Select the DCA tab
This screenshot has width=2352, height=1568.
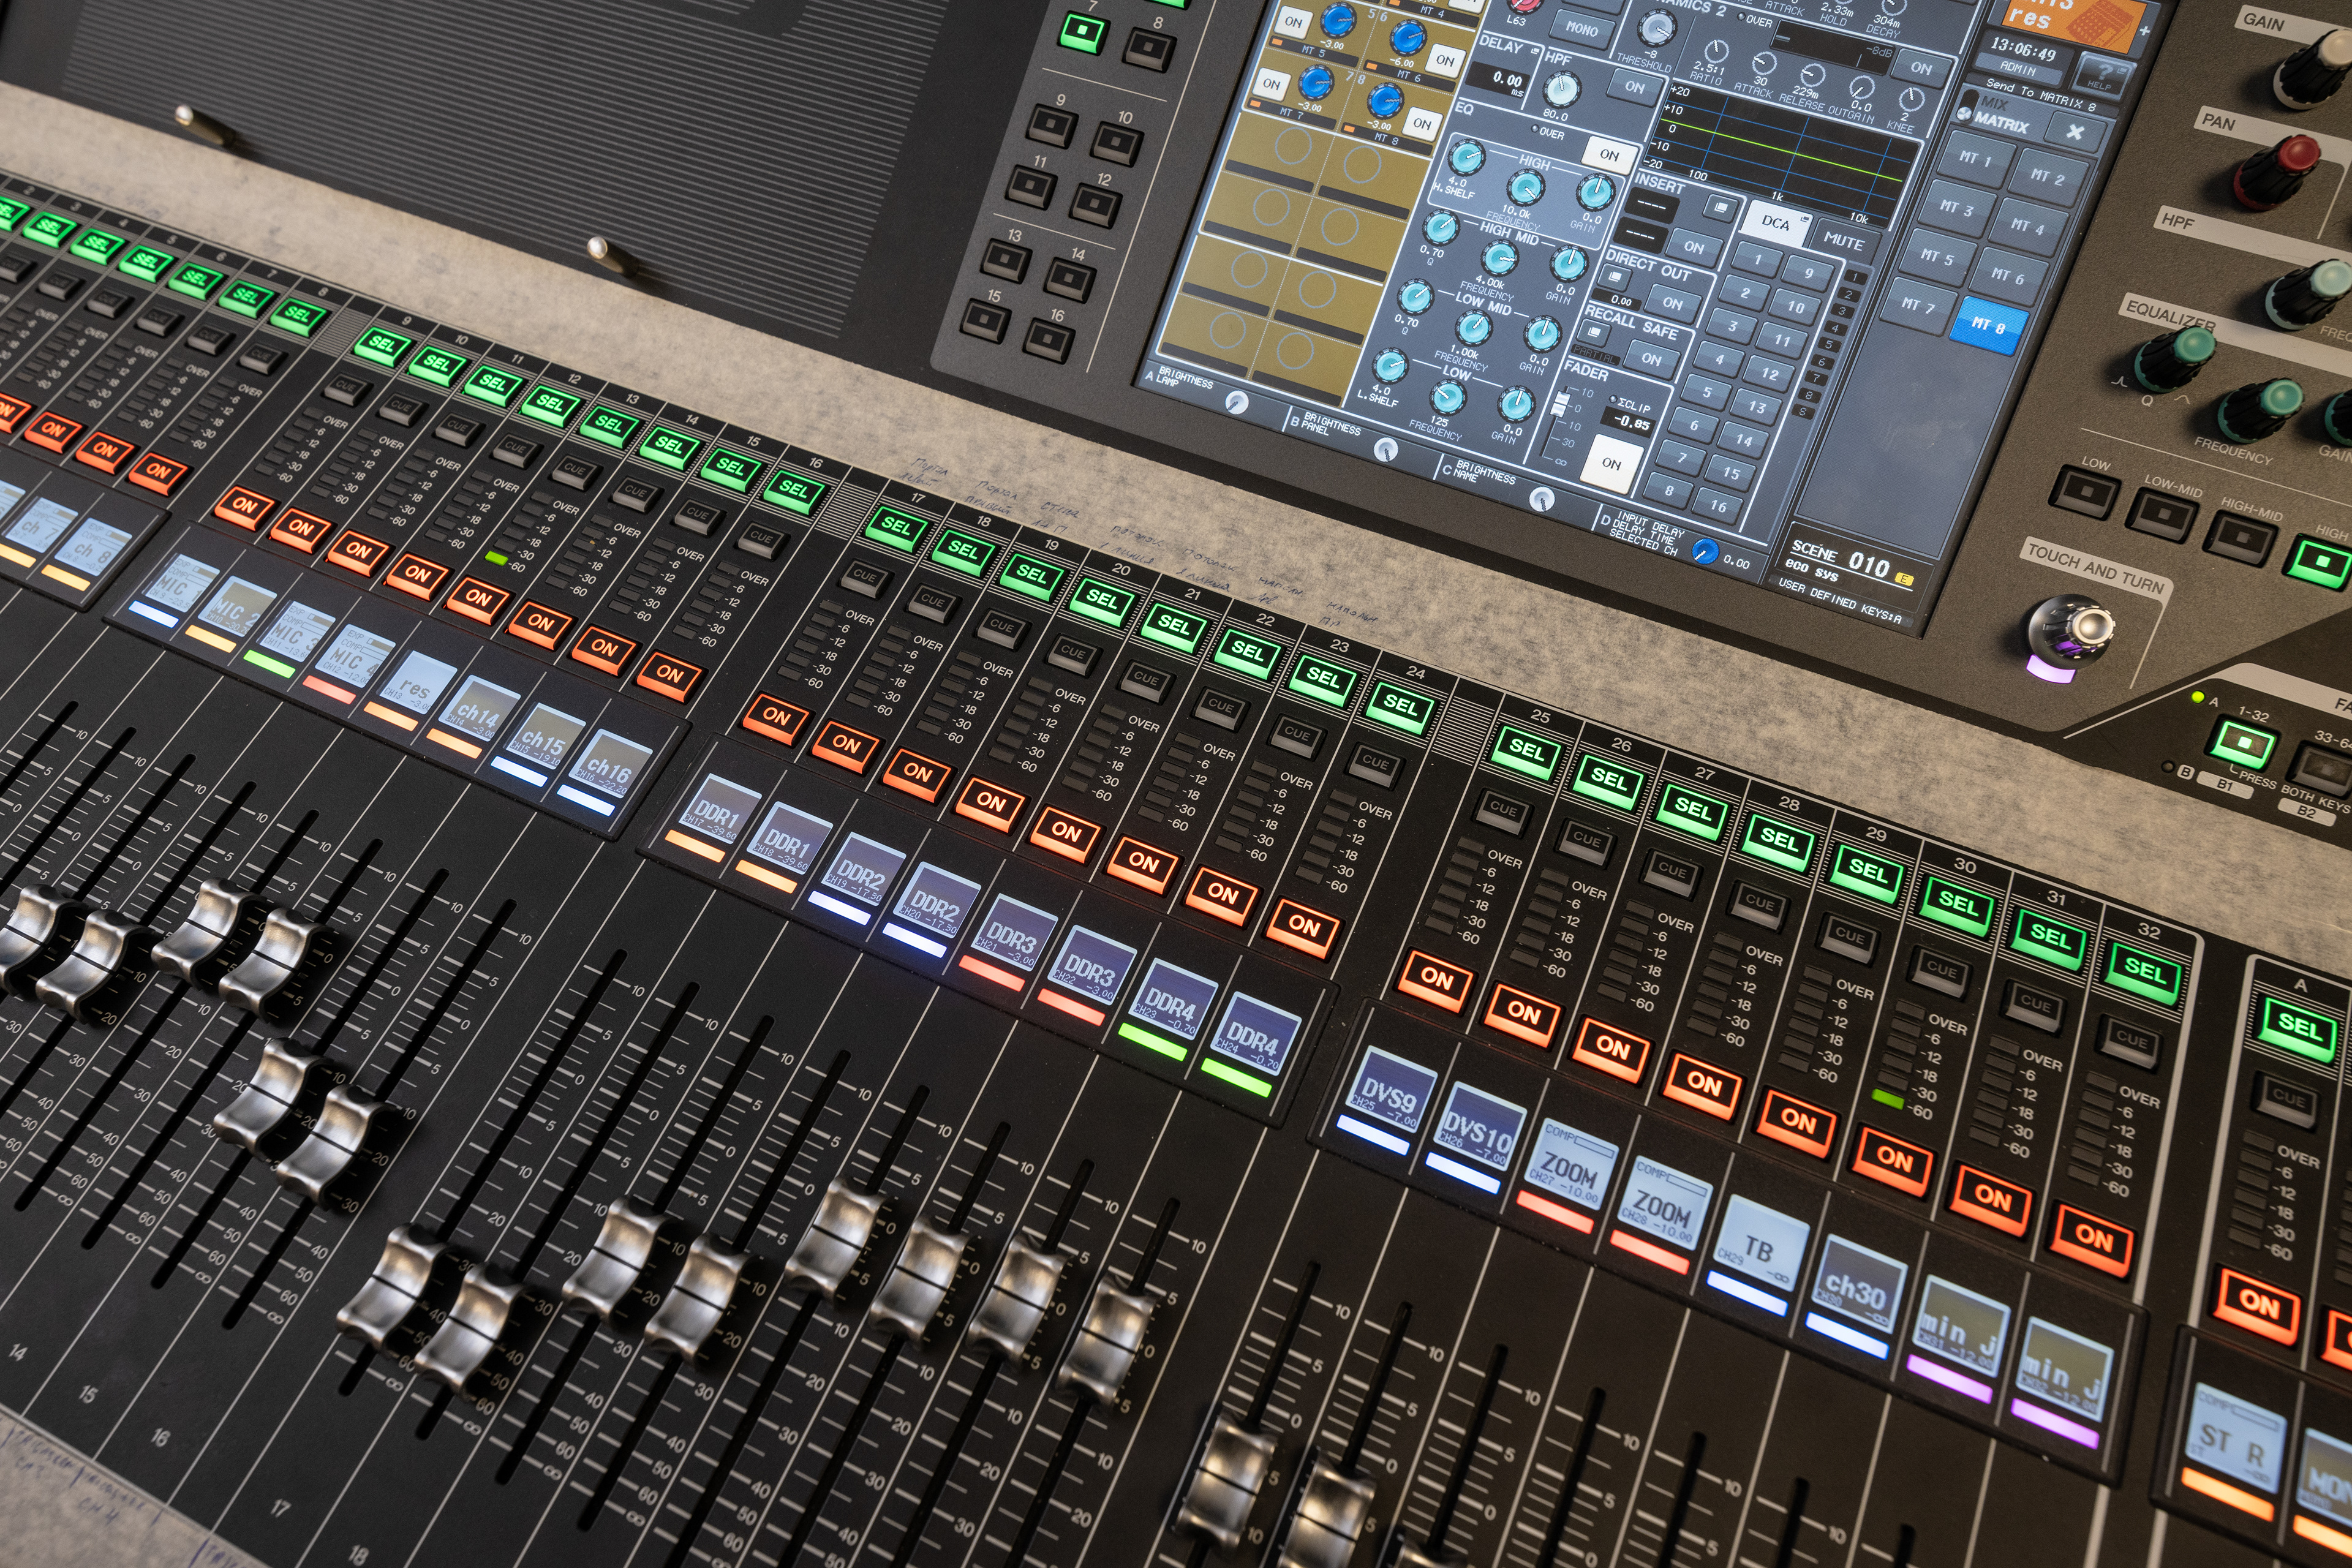pos(1777,224)
